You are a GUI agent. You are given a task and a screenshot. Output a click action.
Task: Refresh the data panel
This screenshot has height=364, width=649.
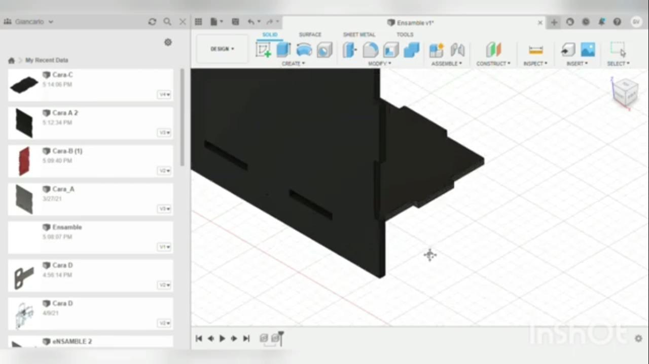point(152,22)
